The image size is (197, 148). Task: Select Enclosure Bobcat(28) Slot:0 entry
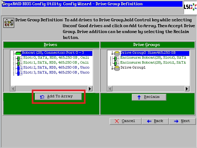153,57
